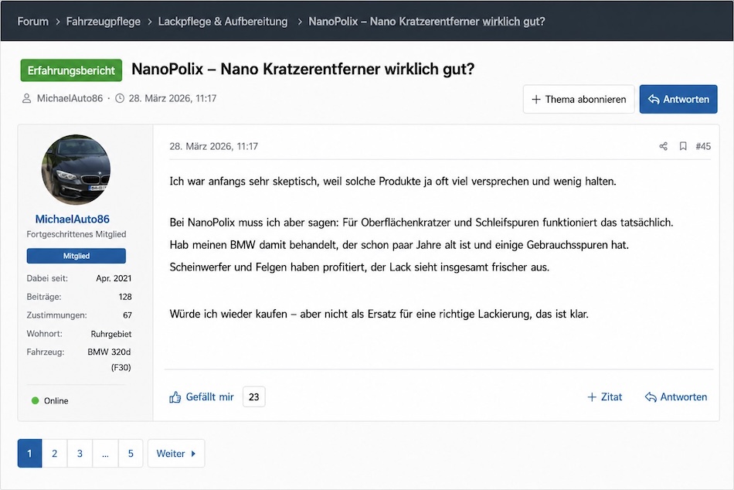Click the blue Antworten button at top
The image size is (734, 490).
(678, 99)
